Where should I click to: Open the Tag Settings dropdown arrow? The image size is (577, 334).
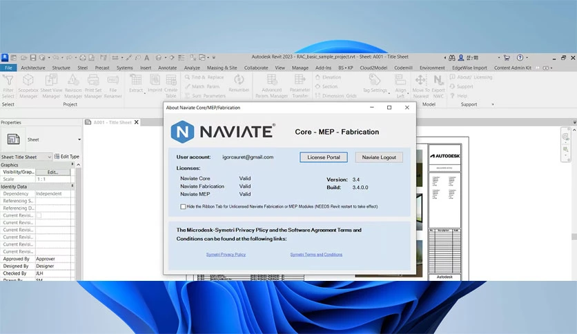coord(389,93)
